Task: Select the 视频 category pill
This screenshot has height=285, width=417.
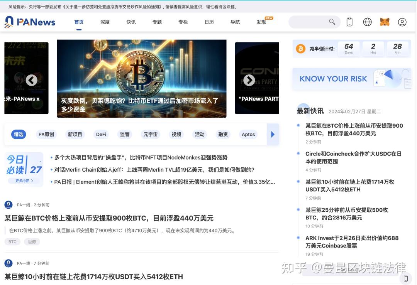Action: click(x=176, y=134)
